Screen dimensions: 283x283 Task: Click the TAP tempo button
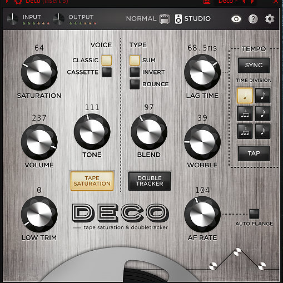254,153
